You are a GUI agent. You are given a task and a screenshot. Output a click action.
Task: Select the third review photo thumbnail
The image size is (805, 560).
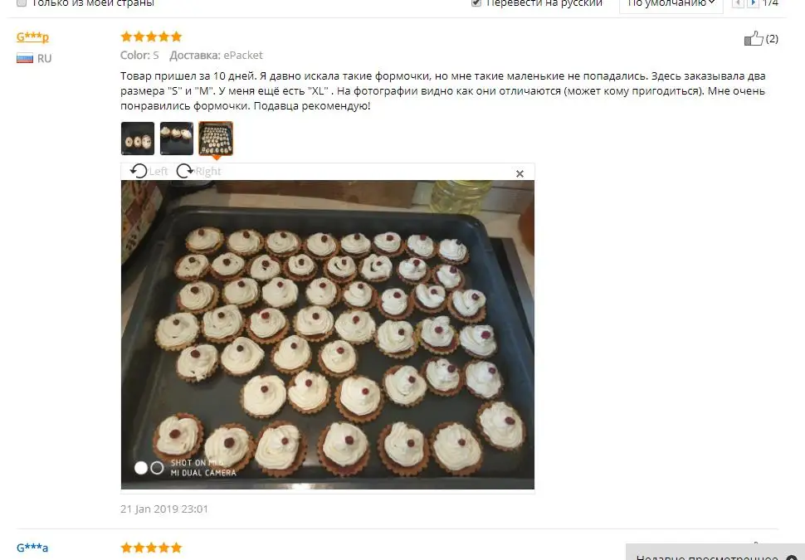(x=216, y=139)
